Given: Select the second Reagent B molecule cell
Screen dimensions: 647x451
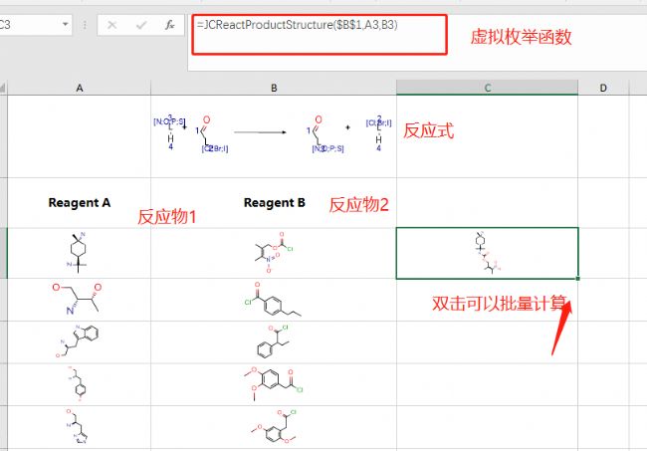Looking at the screenshot, I should [x=274, y=300].
